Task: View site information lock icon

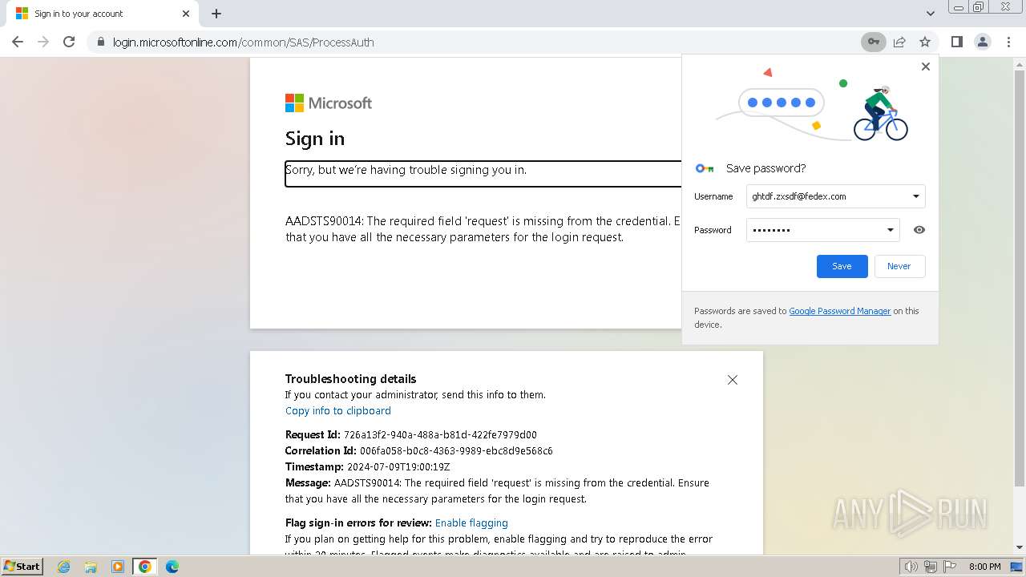Action: tap(101, 42)
